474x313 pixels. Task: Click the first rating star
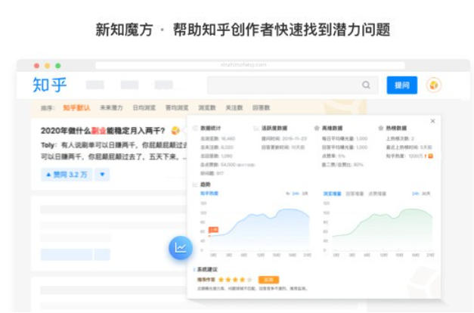(x=221, y=280)
